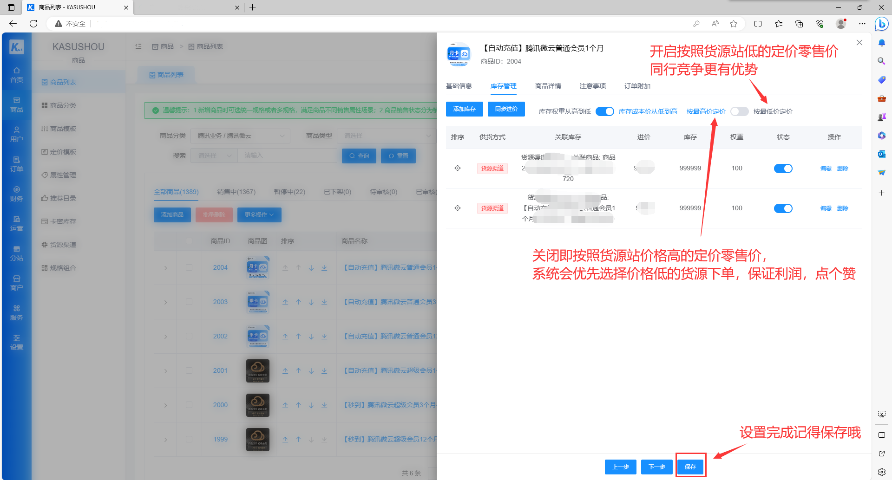The width and height of the screenshot is (892, 480).
Task: Open the search field type dropdown
Action: [214, 156]
